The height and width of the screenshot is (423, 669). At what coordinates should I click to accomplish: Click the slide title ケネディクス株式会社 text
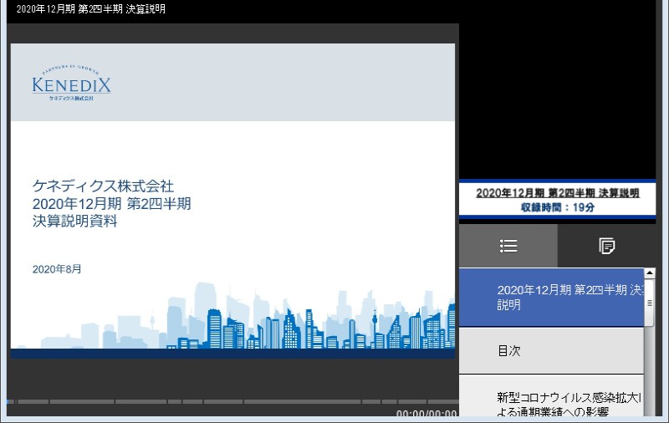point(103,186)
